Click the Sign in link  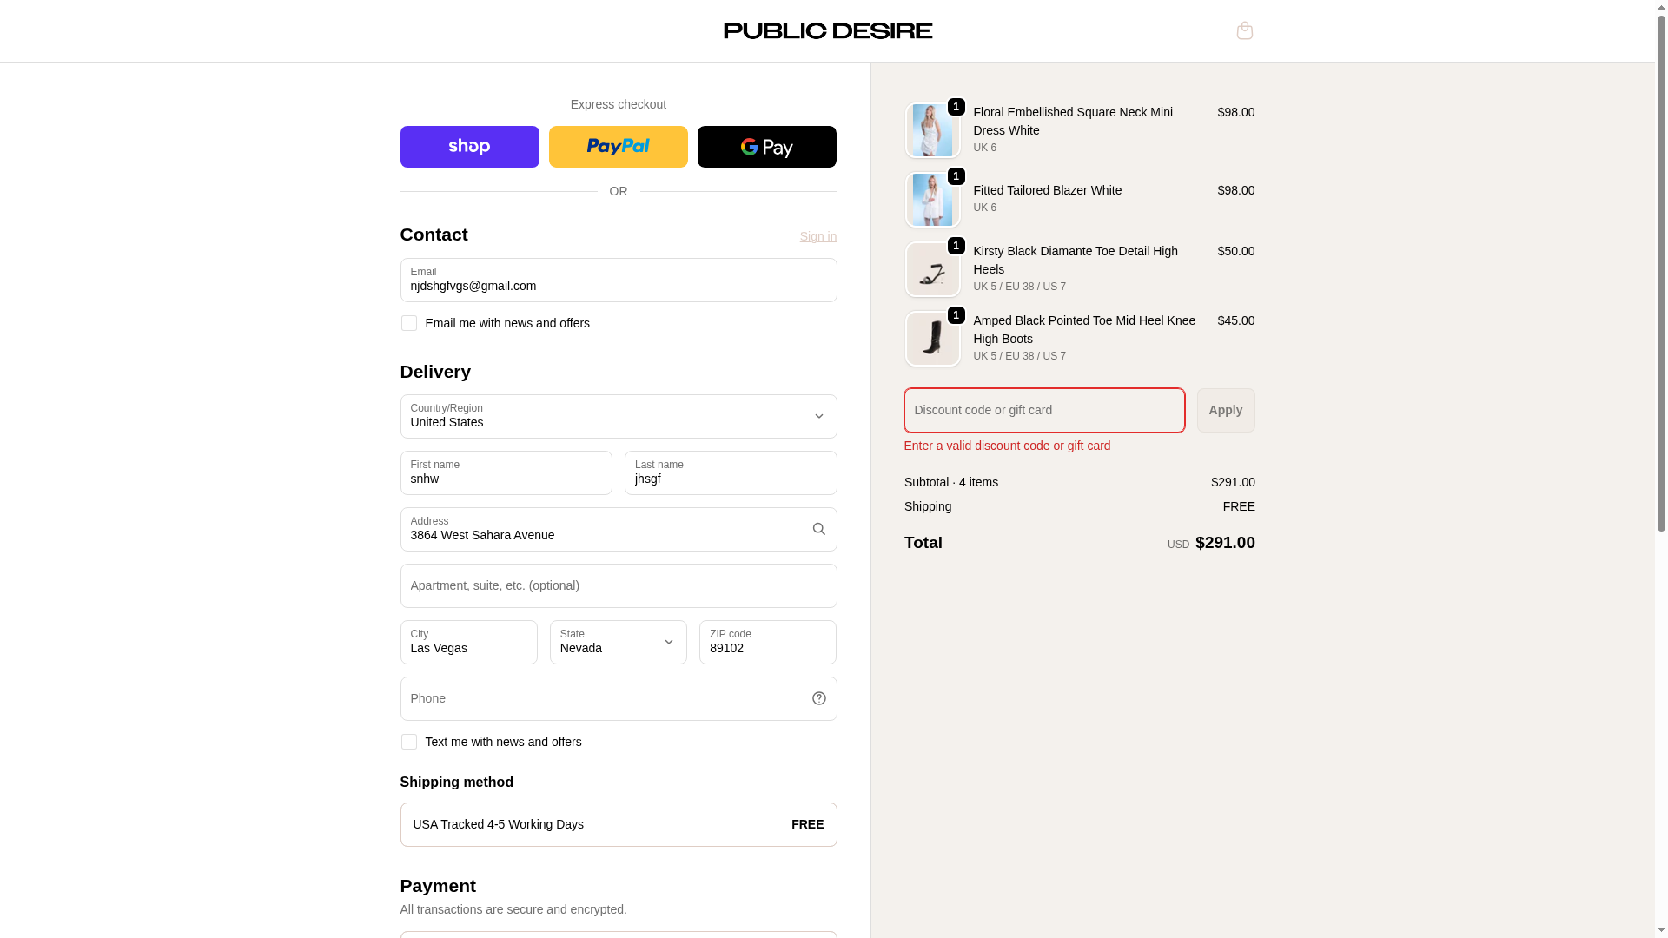point(817,236)
